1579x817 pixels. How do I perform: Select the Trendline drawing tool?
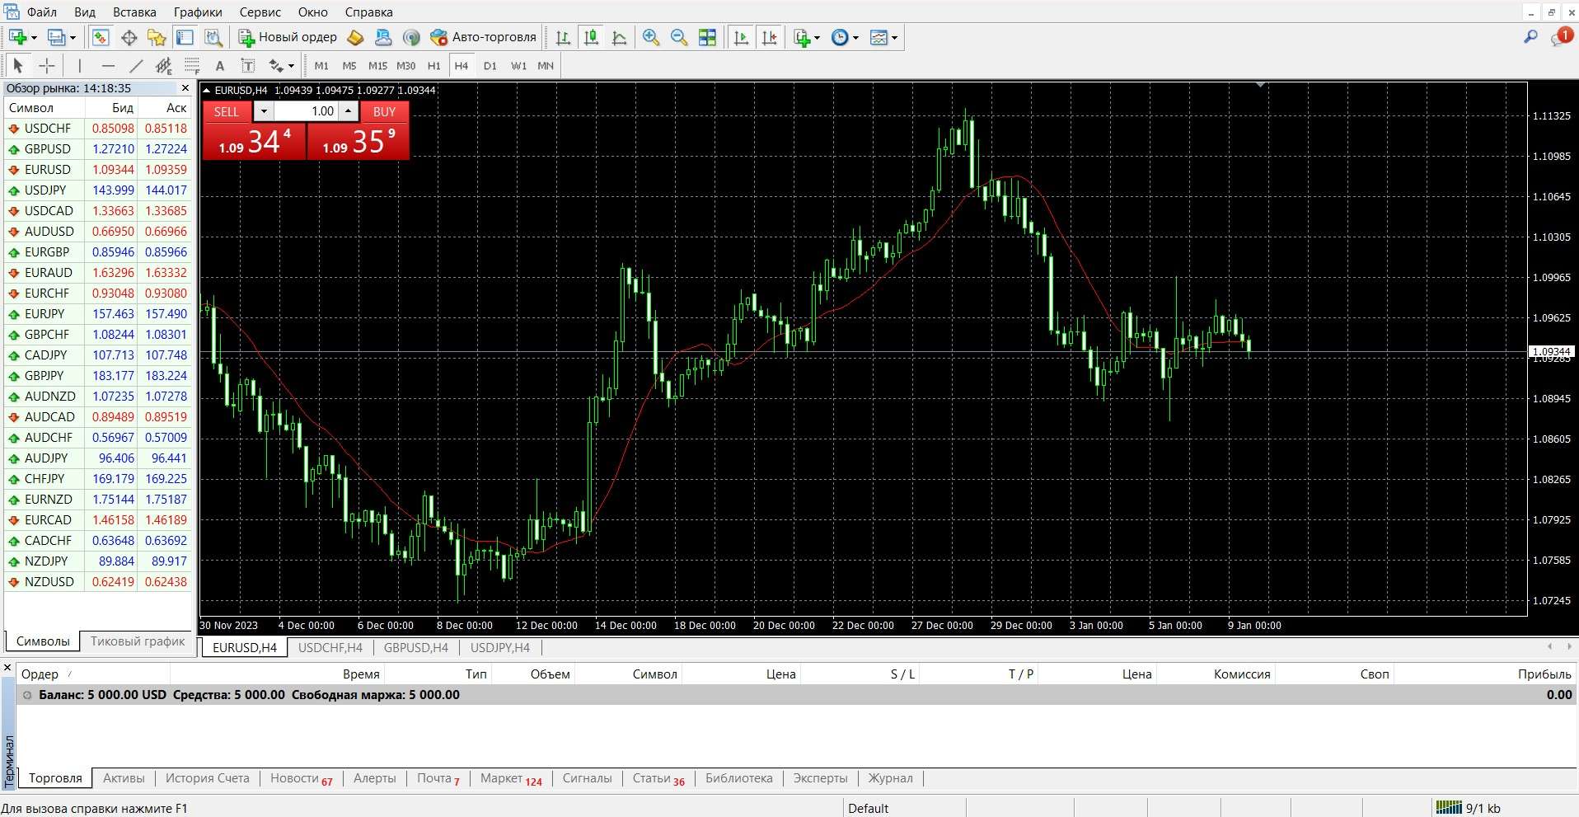click(x=136, y=66)
